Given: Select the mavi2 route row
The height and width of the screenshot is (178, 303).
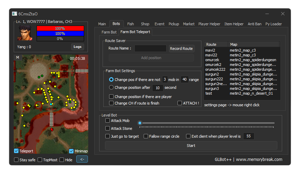Looking at the screenshot, I should click(242, 50).
